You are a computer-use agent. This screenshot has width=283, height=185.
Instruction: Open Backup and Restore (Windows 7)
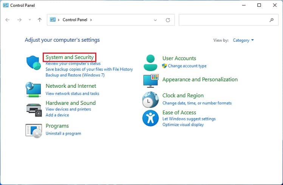click(75, 75)
